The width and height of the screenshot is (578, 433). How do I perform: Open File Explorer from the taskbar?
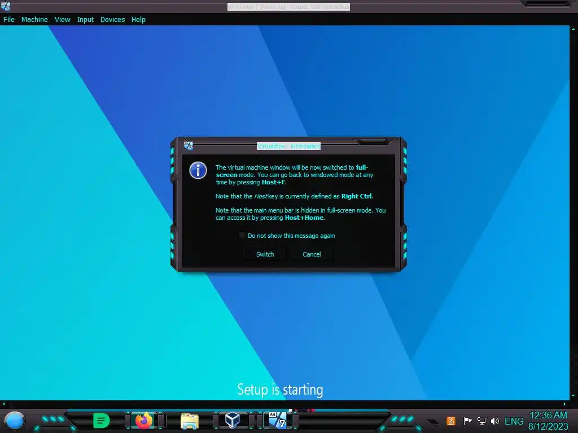pyautogui.click(x=190, y=421)
